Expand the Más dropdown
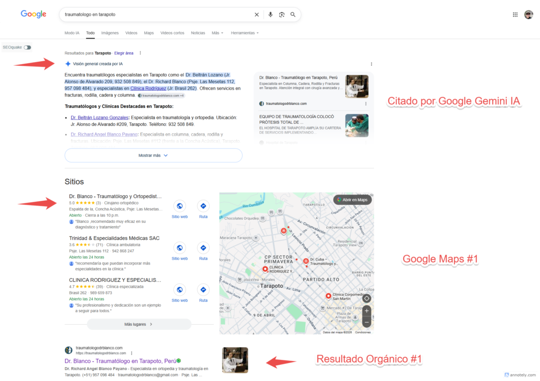Image resolution: width=540 pixels, height=381 pixels. coord(217,33)
